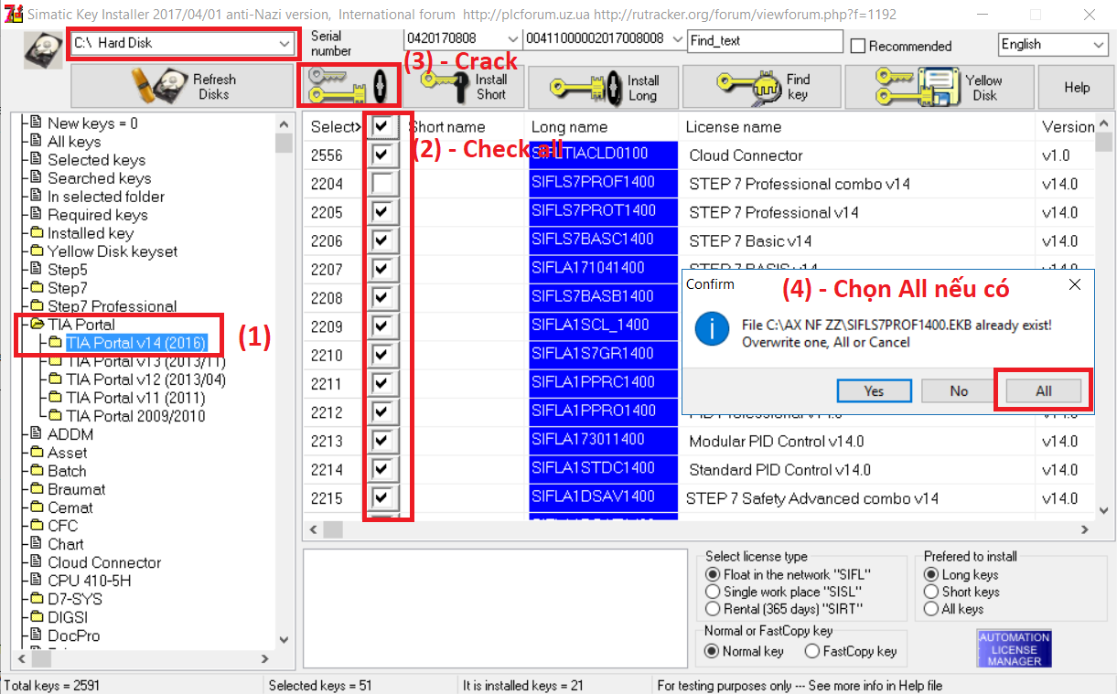Toggle the select-all checkbox in header
The width and height of the screenshot is (1117, 694).
[x=382, y=126]
